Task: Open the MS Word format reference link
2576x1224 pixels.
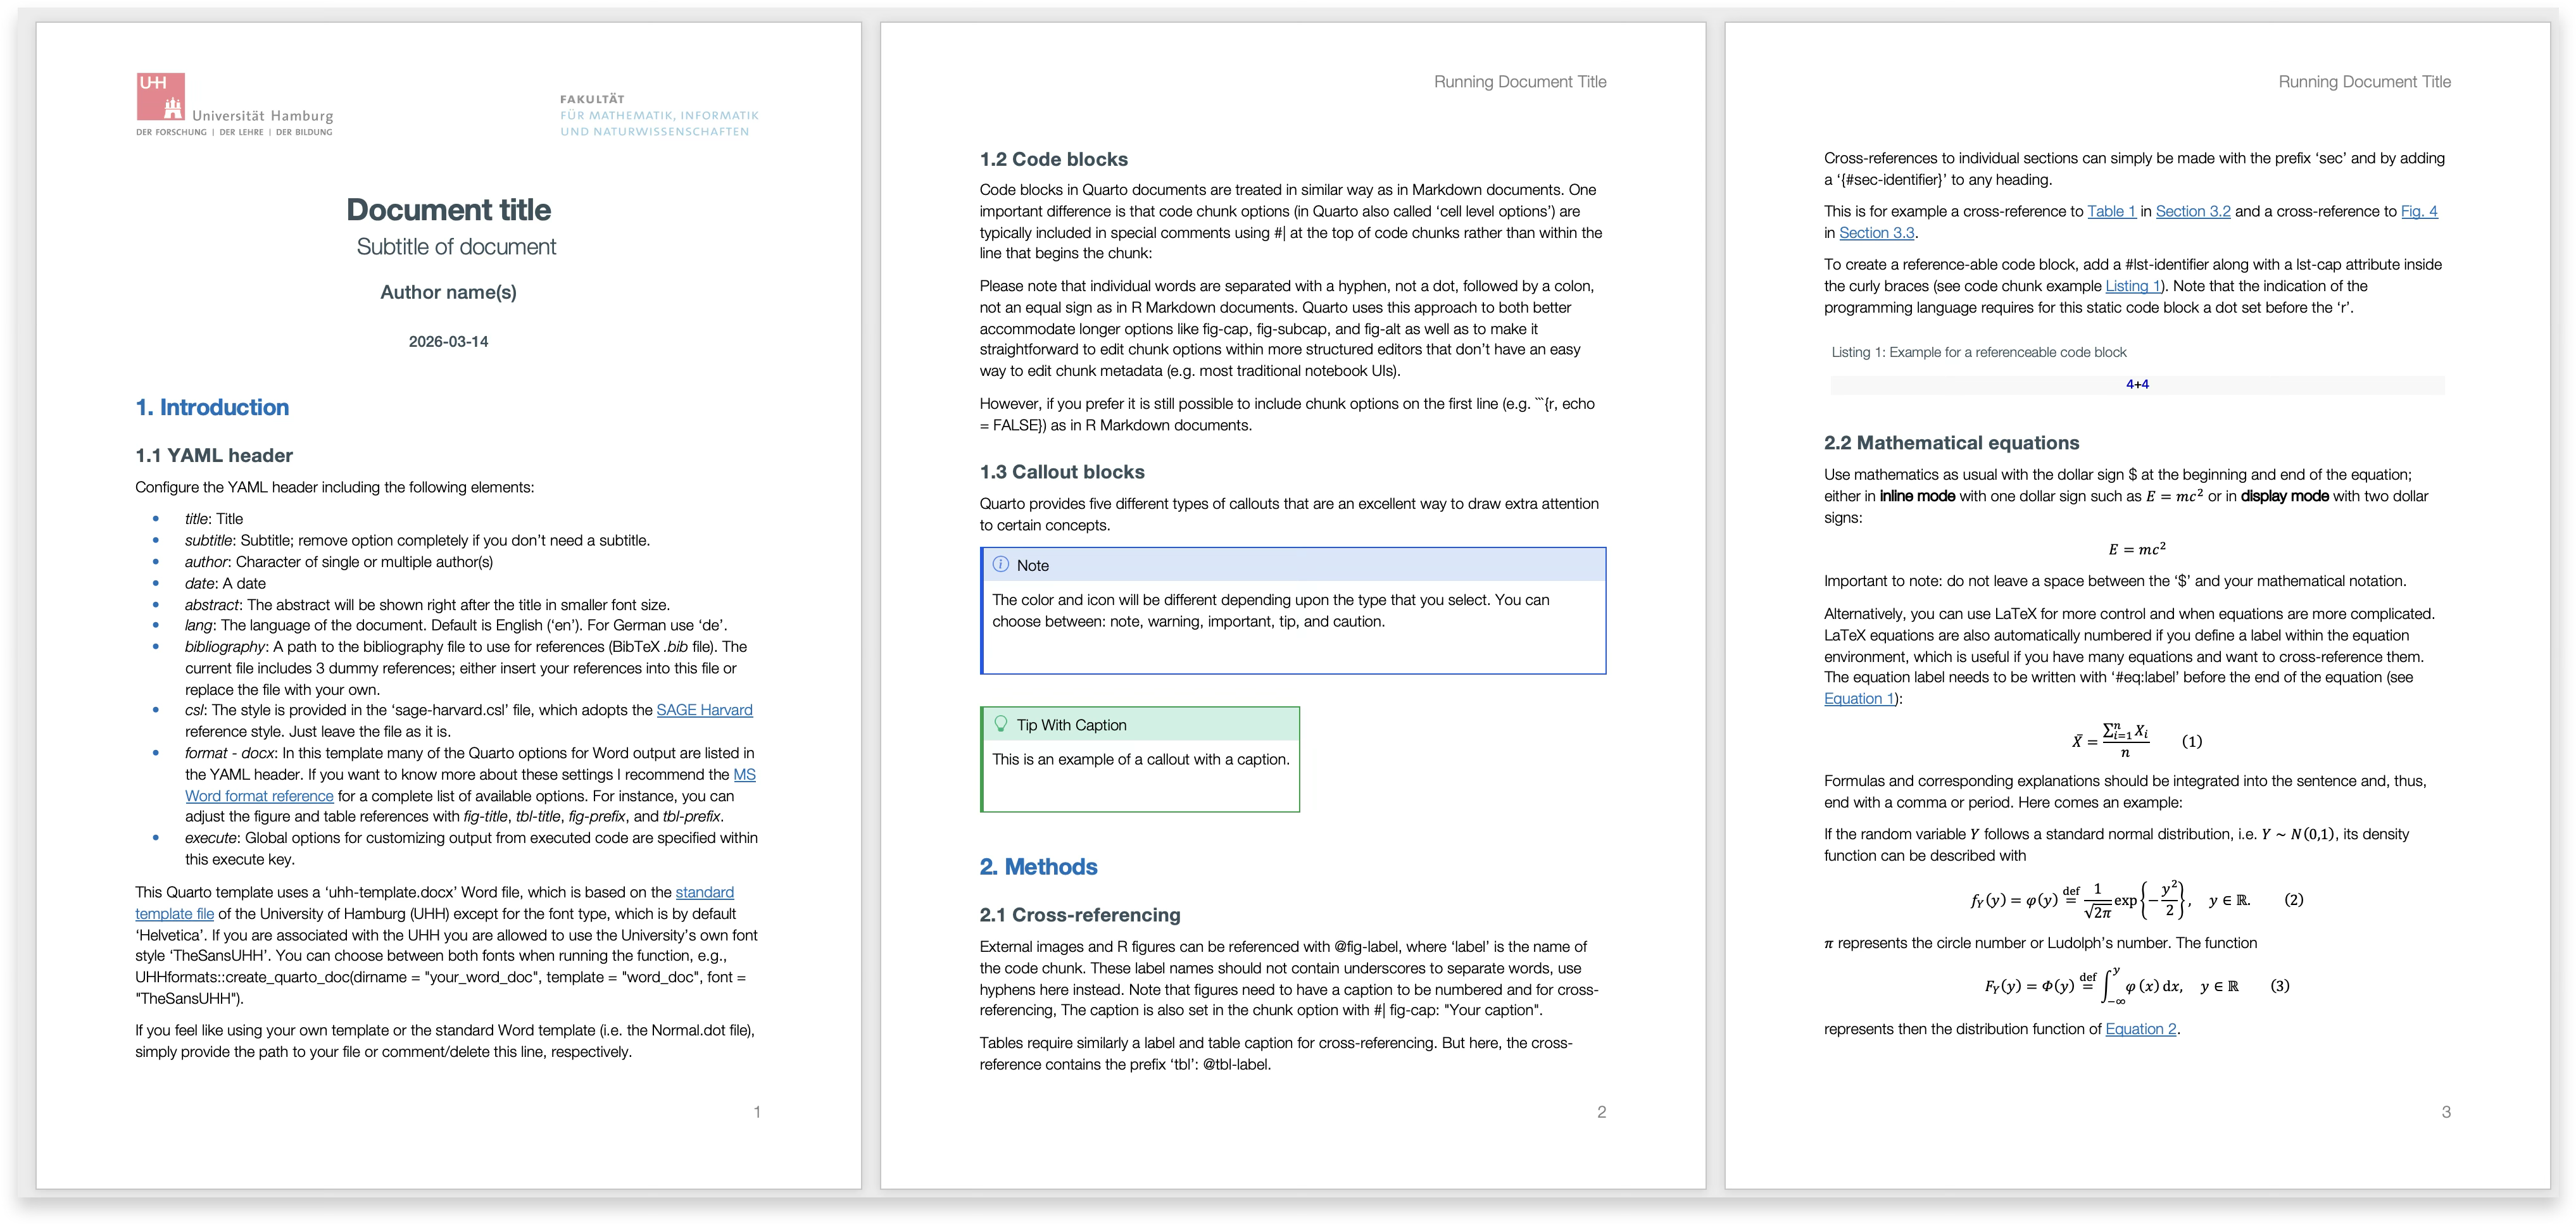Action: 259,795
